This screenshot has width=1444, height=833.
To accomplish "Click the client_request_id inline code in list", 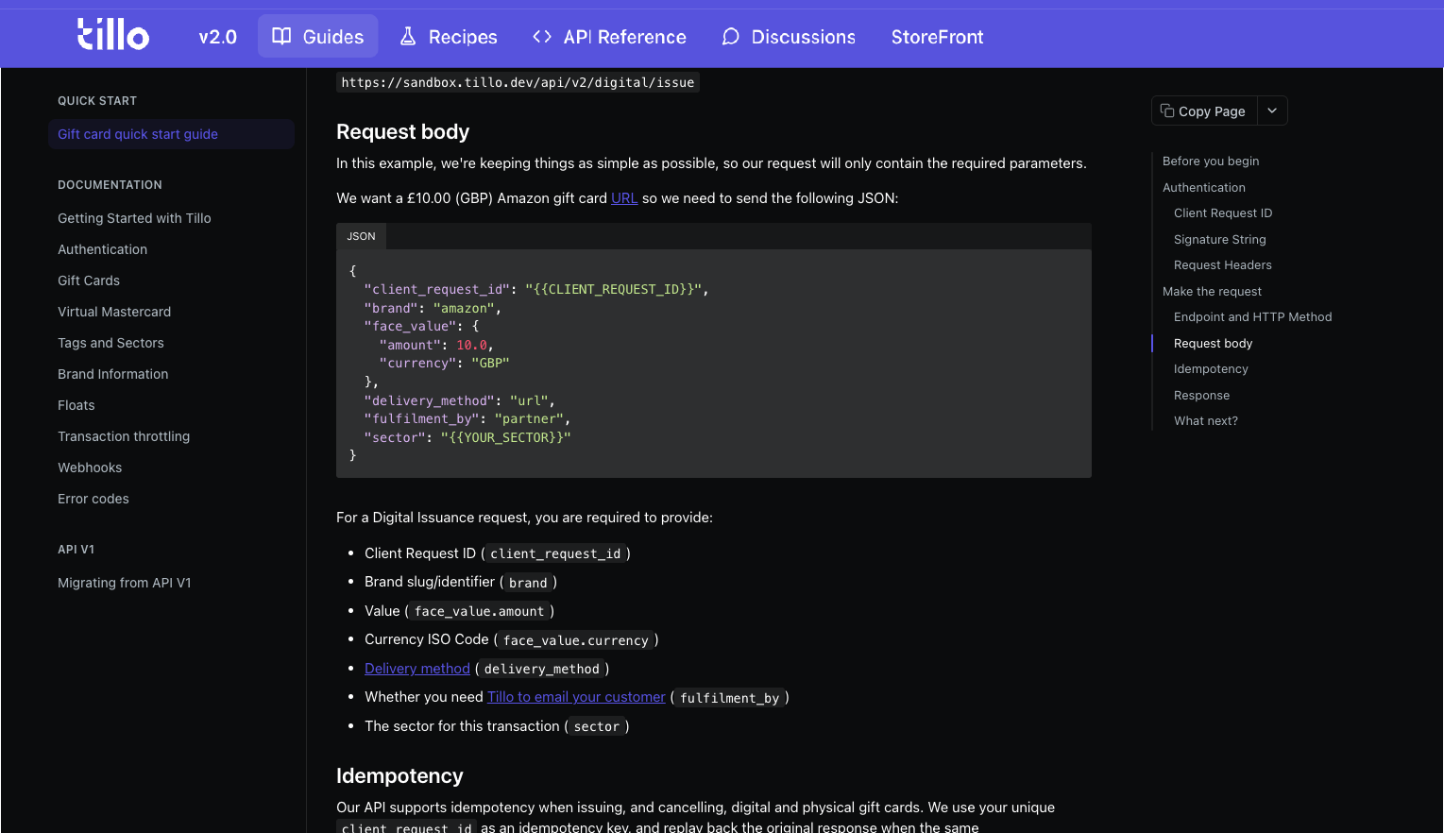I will (555, 554).
